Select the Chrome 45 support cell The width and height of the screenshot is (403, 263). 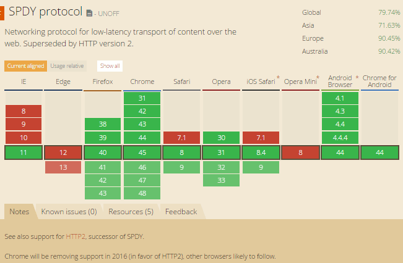(142, 152)
